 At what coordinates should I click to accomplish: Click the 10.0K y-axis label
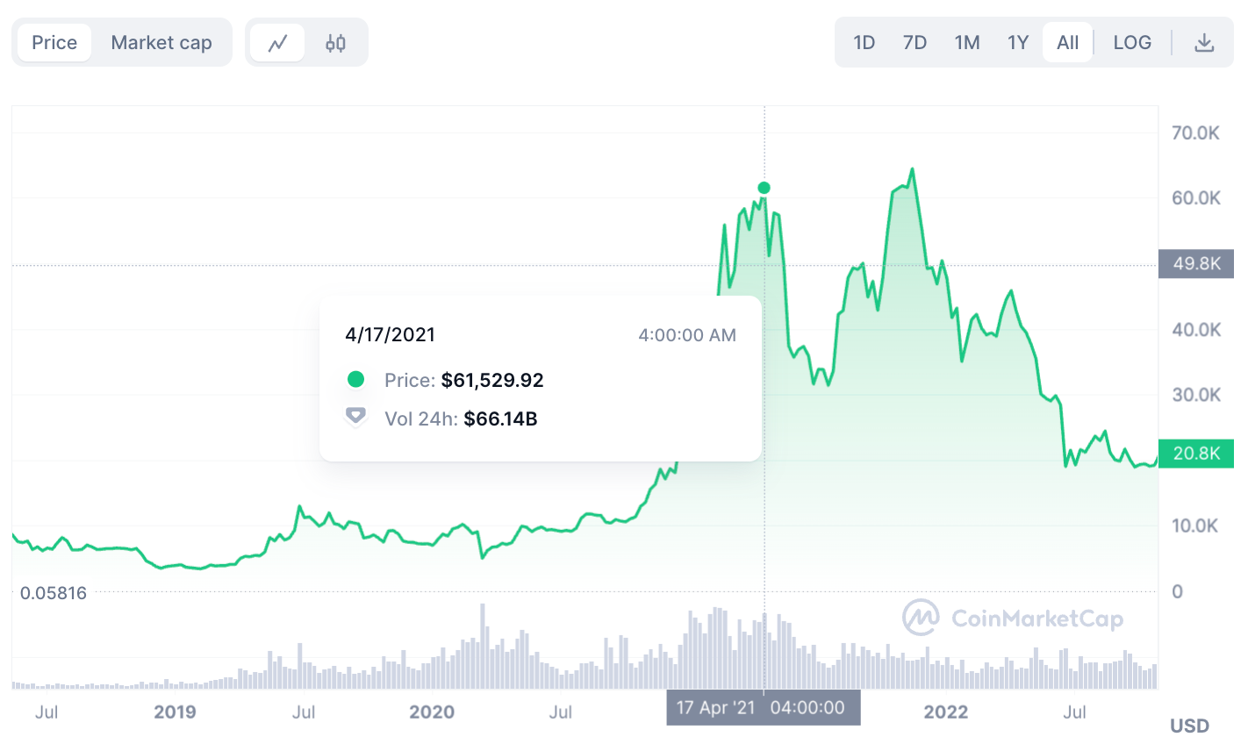coord(1196,526)
